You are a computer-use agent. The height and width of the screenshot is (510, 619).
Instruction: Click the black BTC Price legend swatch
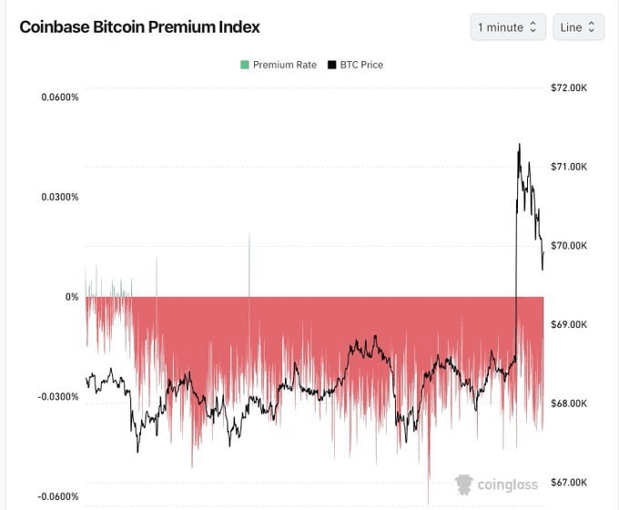332,65
